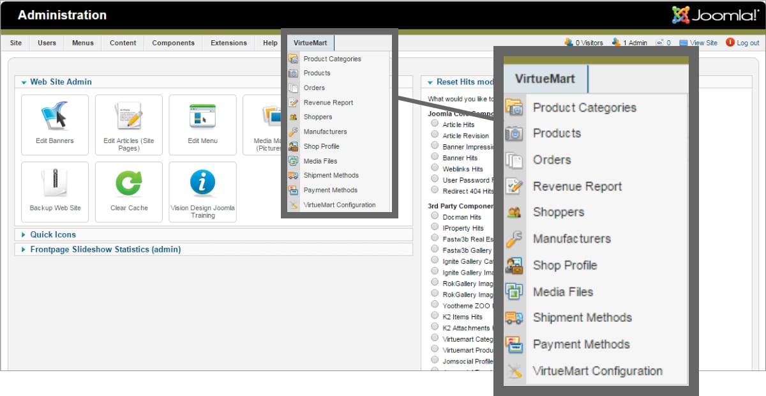Click the Shop Profile icon in small dropdown

pyautogui.click(x=293, y=146)
